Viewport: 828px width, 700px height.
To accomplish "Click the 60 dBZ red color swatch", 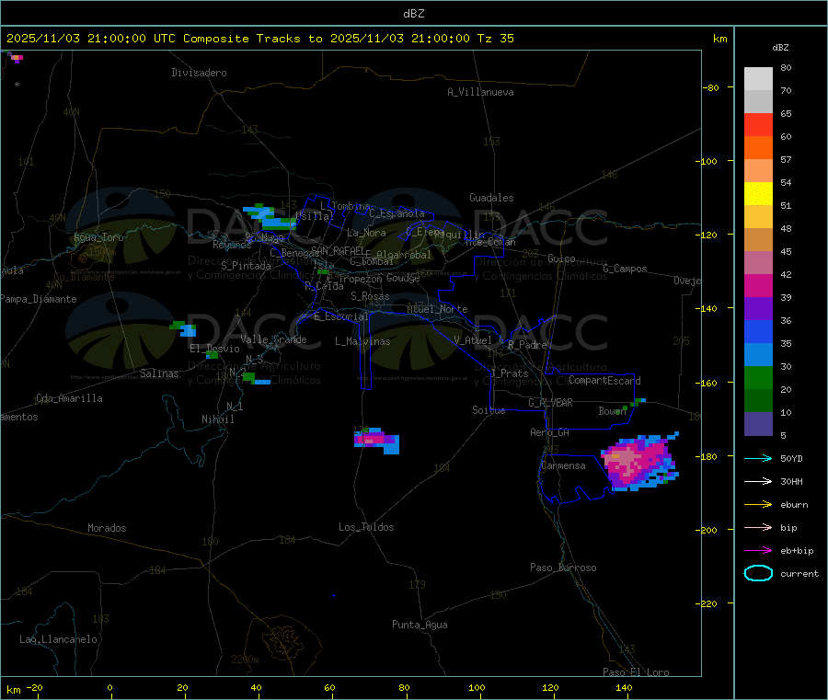I will pos(758,124).
